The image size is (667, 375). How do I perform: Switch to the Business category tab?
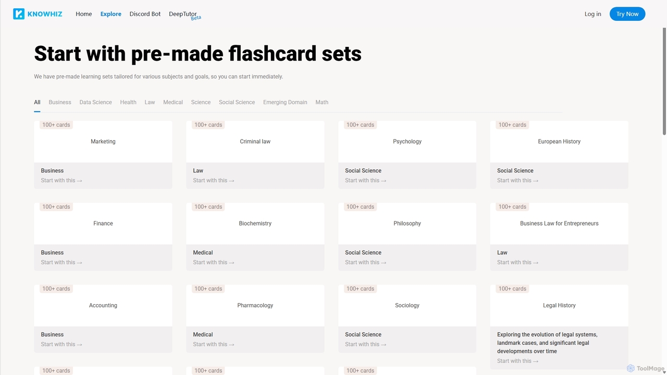pos(60,102)
